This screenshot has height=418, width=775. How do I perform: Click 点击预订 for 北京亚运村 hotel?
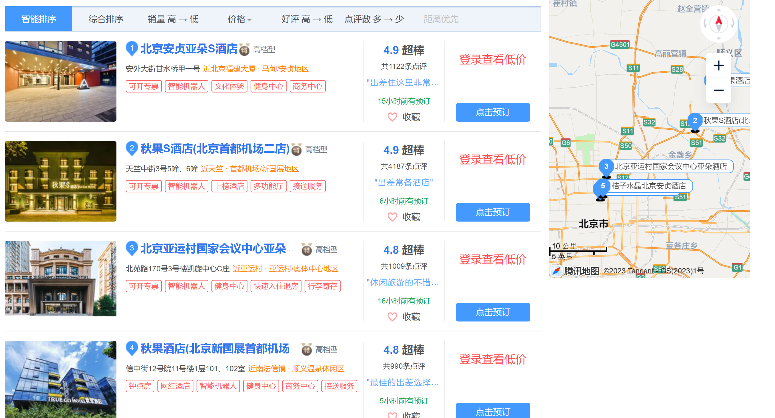click(x=493, y=312)
